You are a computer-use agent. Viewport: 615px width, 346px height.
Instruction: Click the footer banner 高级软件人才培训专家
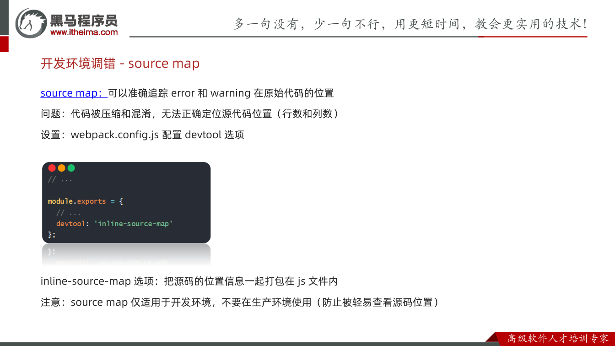[558, 339]
